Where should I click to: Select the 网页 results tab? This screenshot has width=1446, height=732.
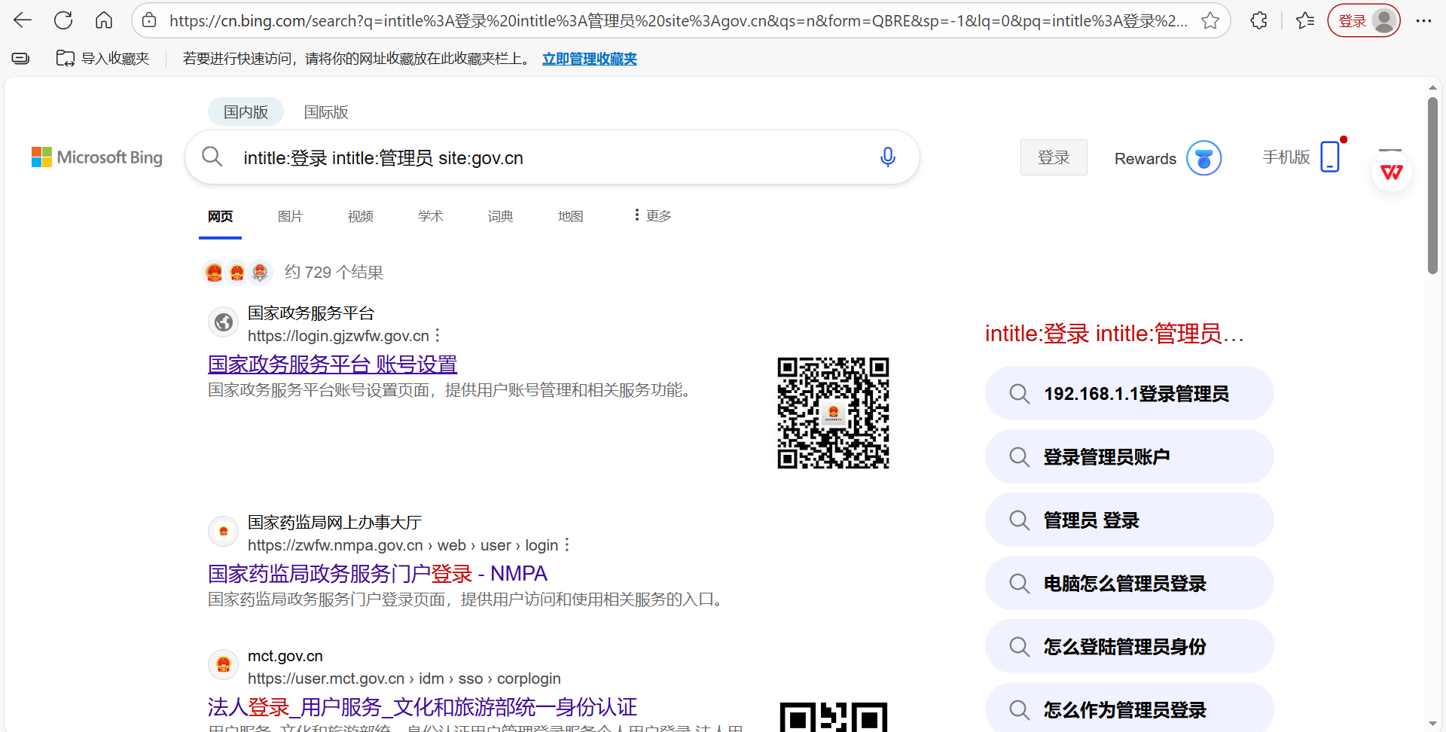[220, 217]
